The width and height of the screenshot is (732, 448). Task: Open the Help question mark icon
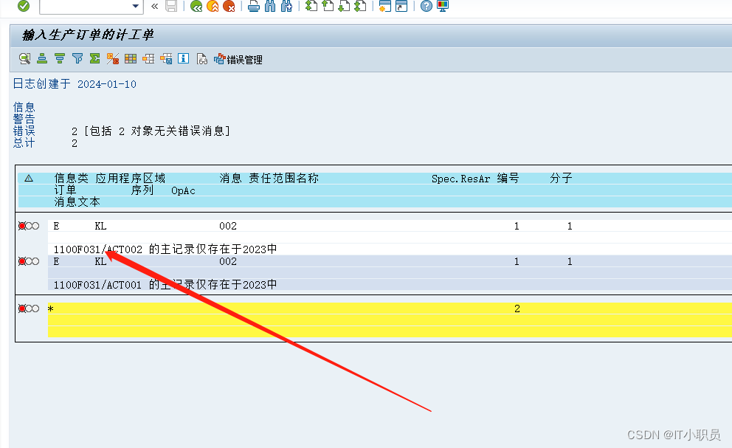[427, 6]
